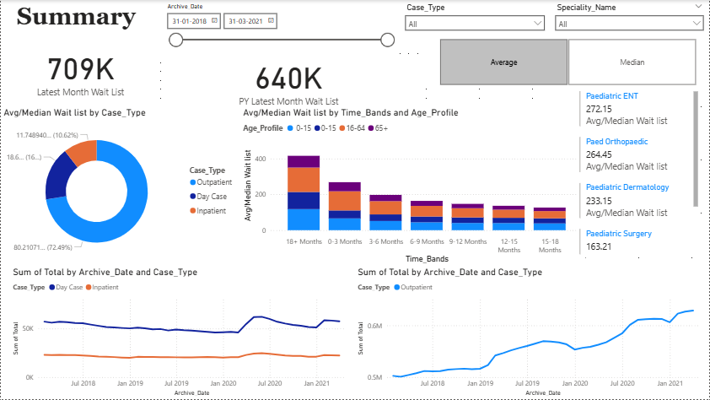Select 65+ Age_Profile legend entry
The height and width of the screenshot is (400, 710).
click(378, 128)
